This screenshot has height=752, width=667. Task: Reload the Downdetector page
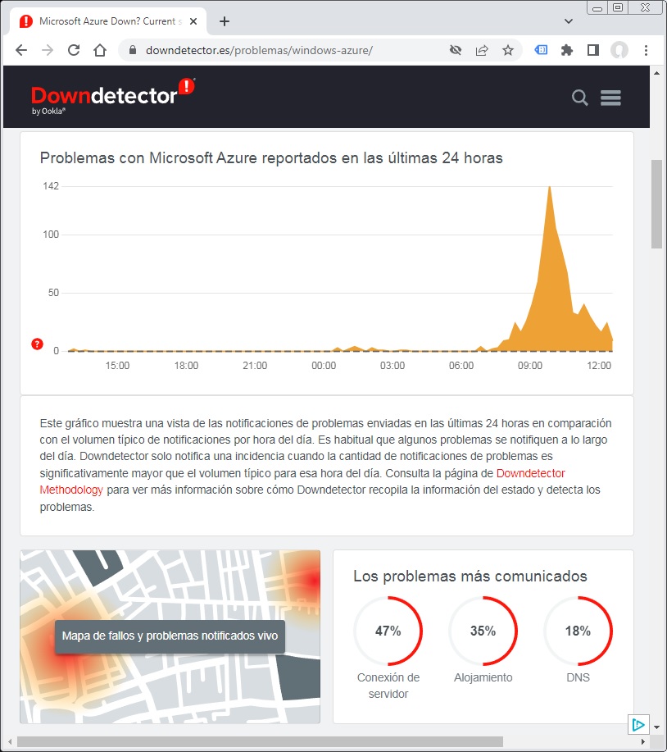[73, 50]
